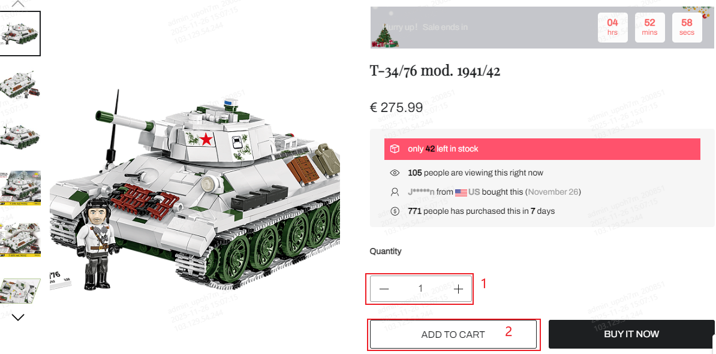Click the dollar coin icon beside purchases
716x354 pixels.
[x=395, y=211]
